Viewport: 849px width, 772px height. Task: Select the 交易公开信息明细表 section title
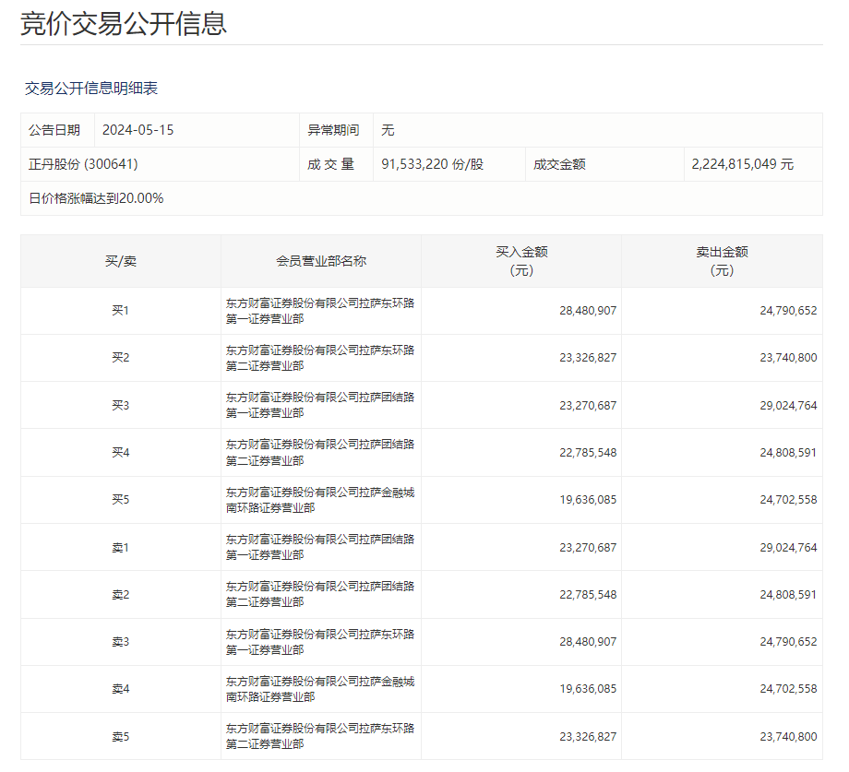91,89
